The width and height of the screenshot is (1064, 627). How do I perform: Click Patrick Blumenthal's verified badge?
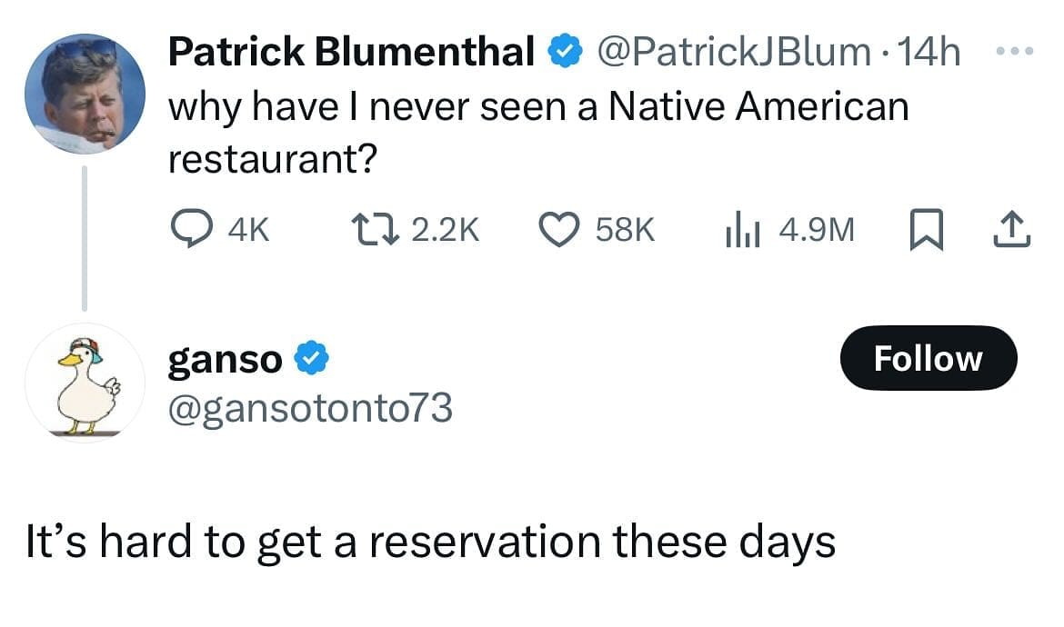[565, 54]
